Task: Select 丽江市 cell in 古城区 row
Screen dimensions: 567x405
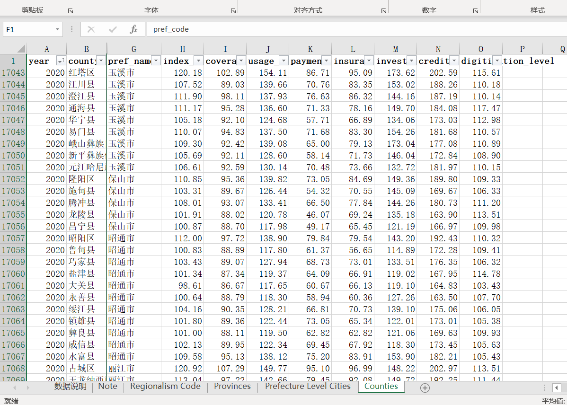Action: pyautogui.click(x=134, y=369)
